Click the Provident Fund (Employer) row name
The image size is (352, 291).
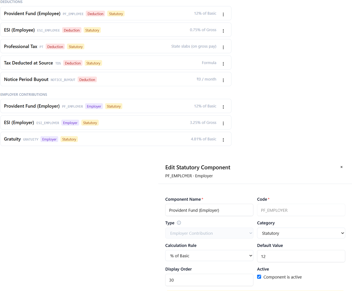pos(32,106)
